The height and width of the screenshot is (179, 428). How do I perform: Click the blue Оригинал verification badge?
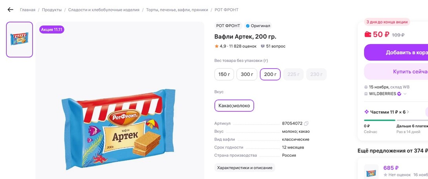tap(248, 26)
